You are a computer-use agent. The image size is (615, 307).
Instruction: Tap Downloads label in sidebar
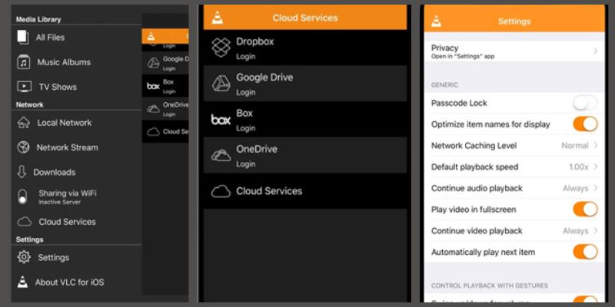tap(54, 172)
